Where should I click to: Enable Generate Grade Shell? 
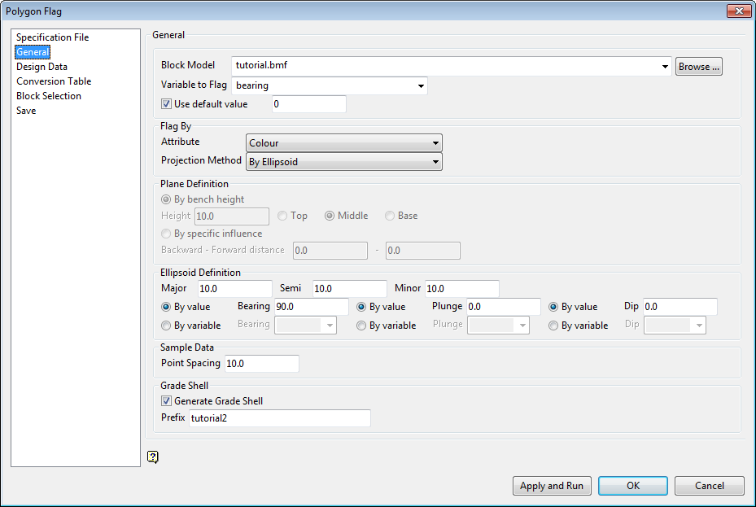click(x=167, y=400)
